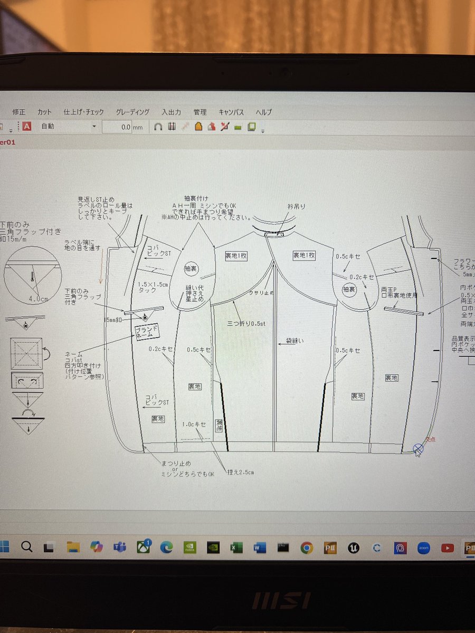Click the ブランドネーム label box on pattern
The height and width of the screenshot is (633, 475).
[x=146, y=332]
